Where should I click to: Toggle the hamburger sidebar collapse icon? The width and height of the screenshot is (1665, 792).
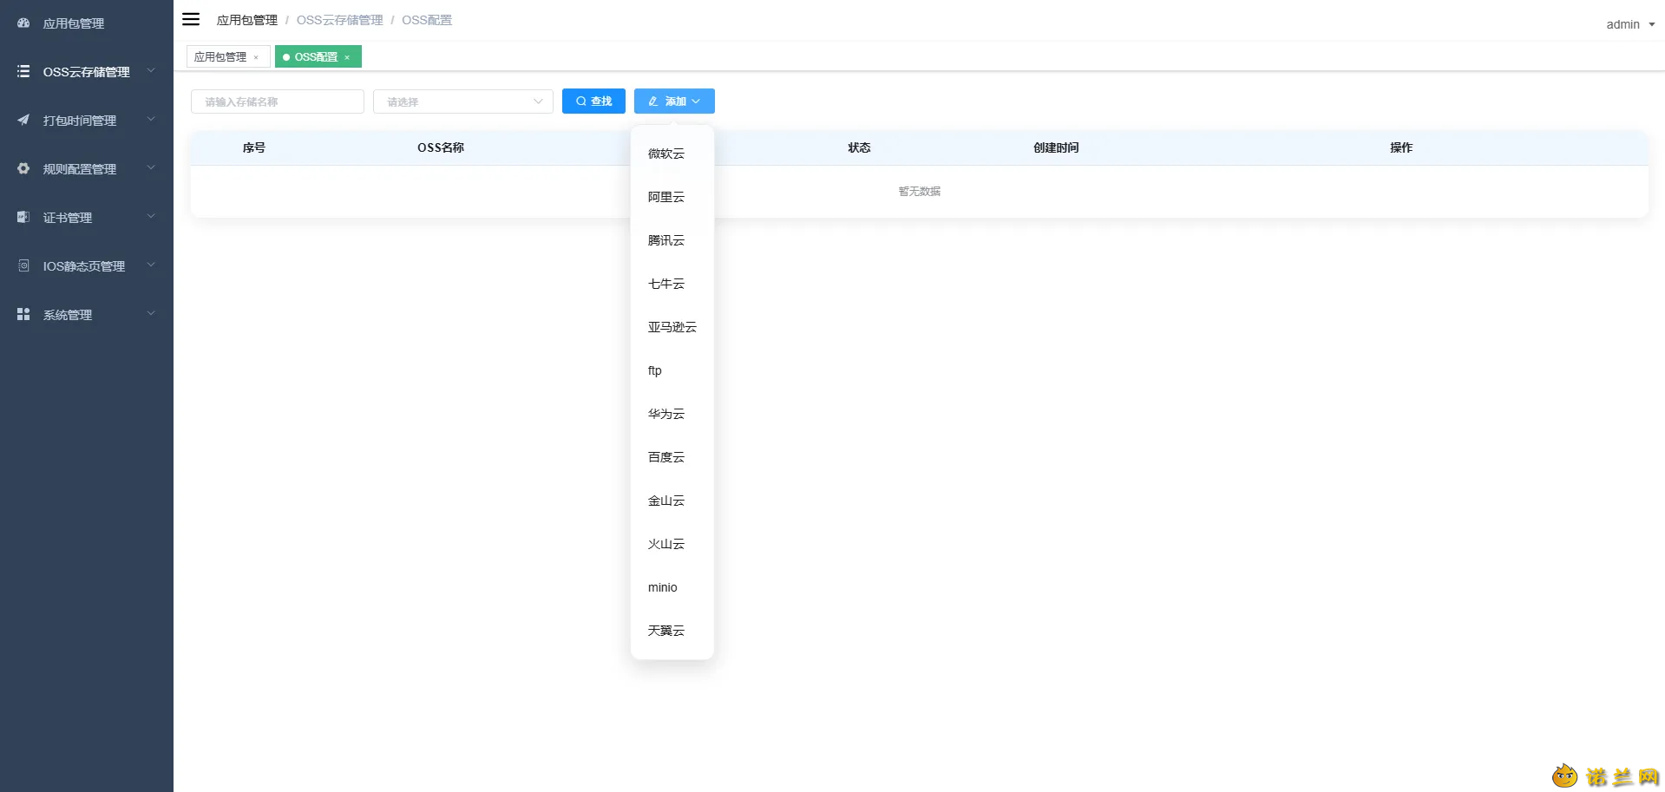pyautogui.click(x=191, y=19)
